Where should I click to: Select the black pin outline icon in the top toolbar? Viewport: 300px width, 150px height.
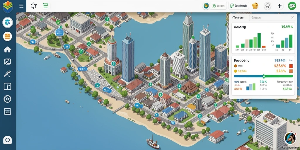click(x=34, y=6)
